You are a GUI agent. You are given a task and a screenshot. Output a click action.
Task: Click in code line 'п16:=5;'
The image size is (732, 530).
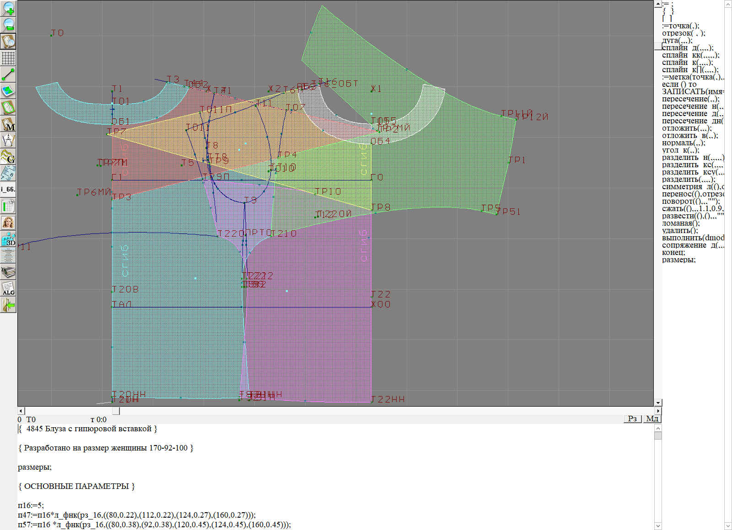click(31, 505)
